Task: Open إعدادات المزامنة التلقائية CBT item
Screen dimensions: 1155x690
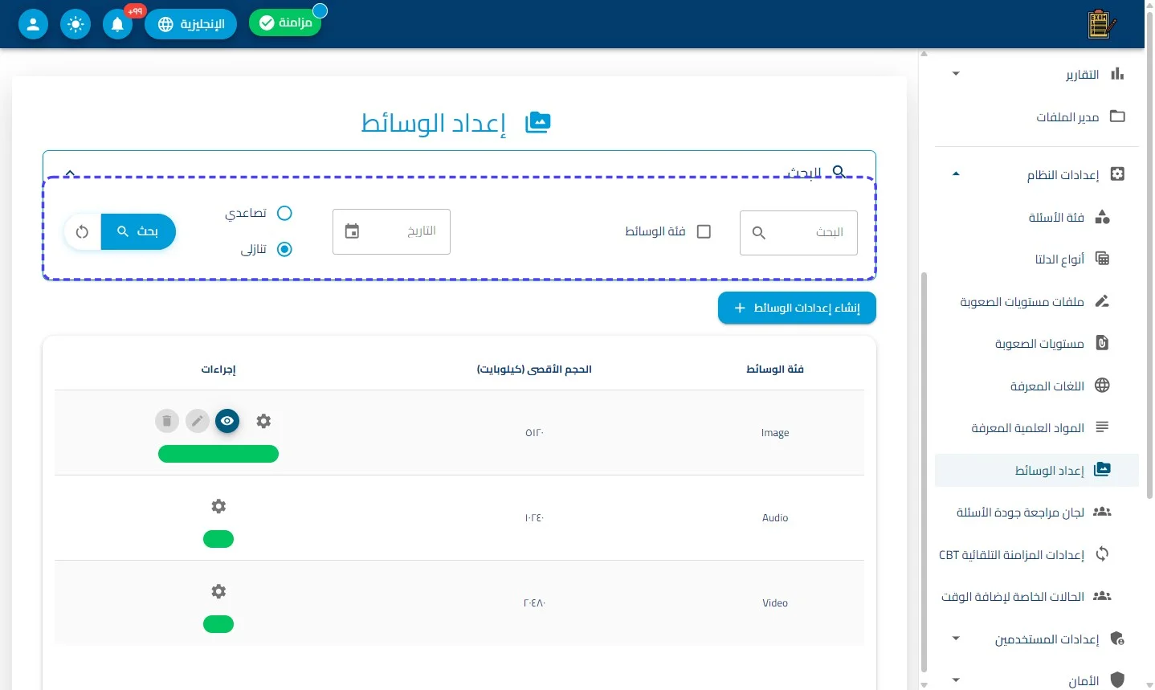Action: point(1037,554)
